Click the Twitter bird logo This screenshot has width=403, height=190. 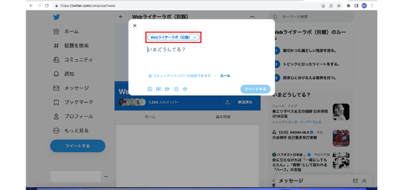tap(57, 17)
